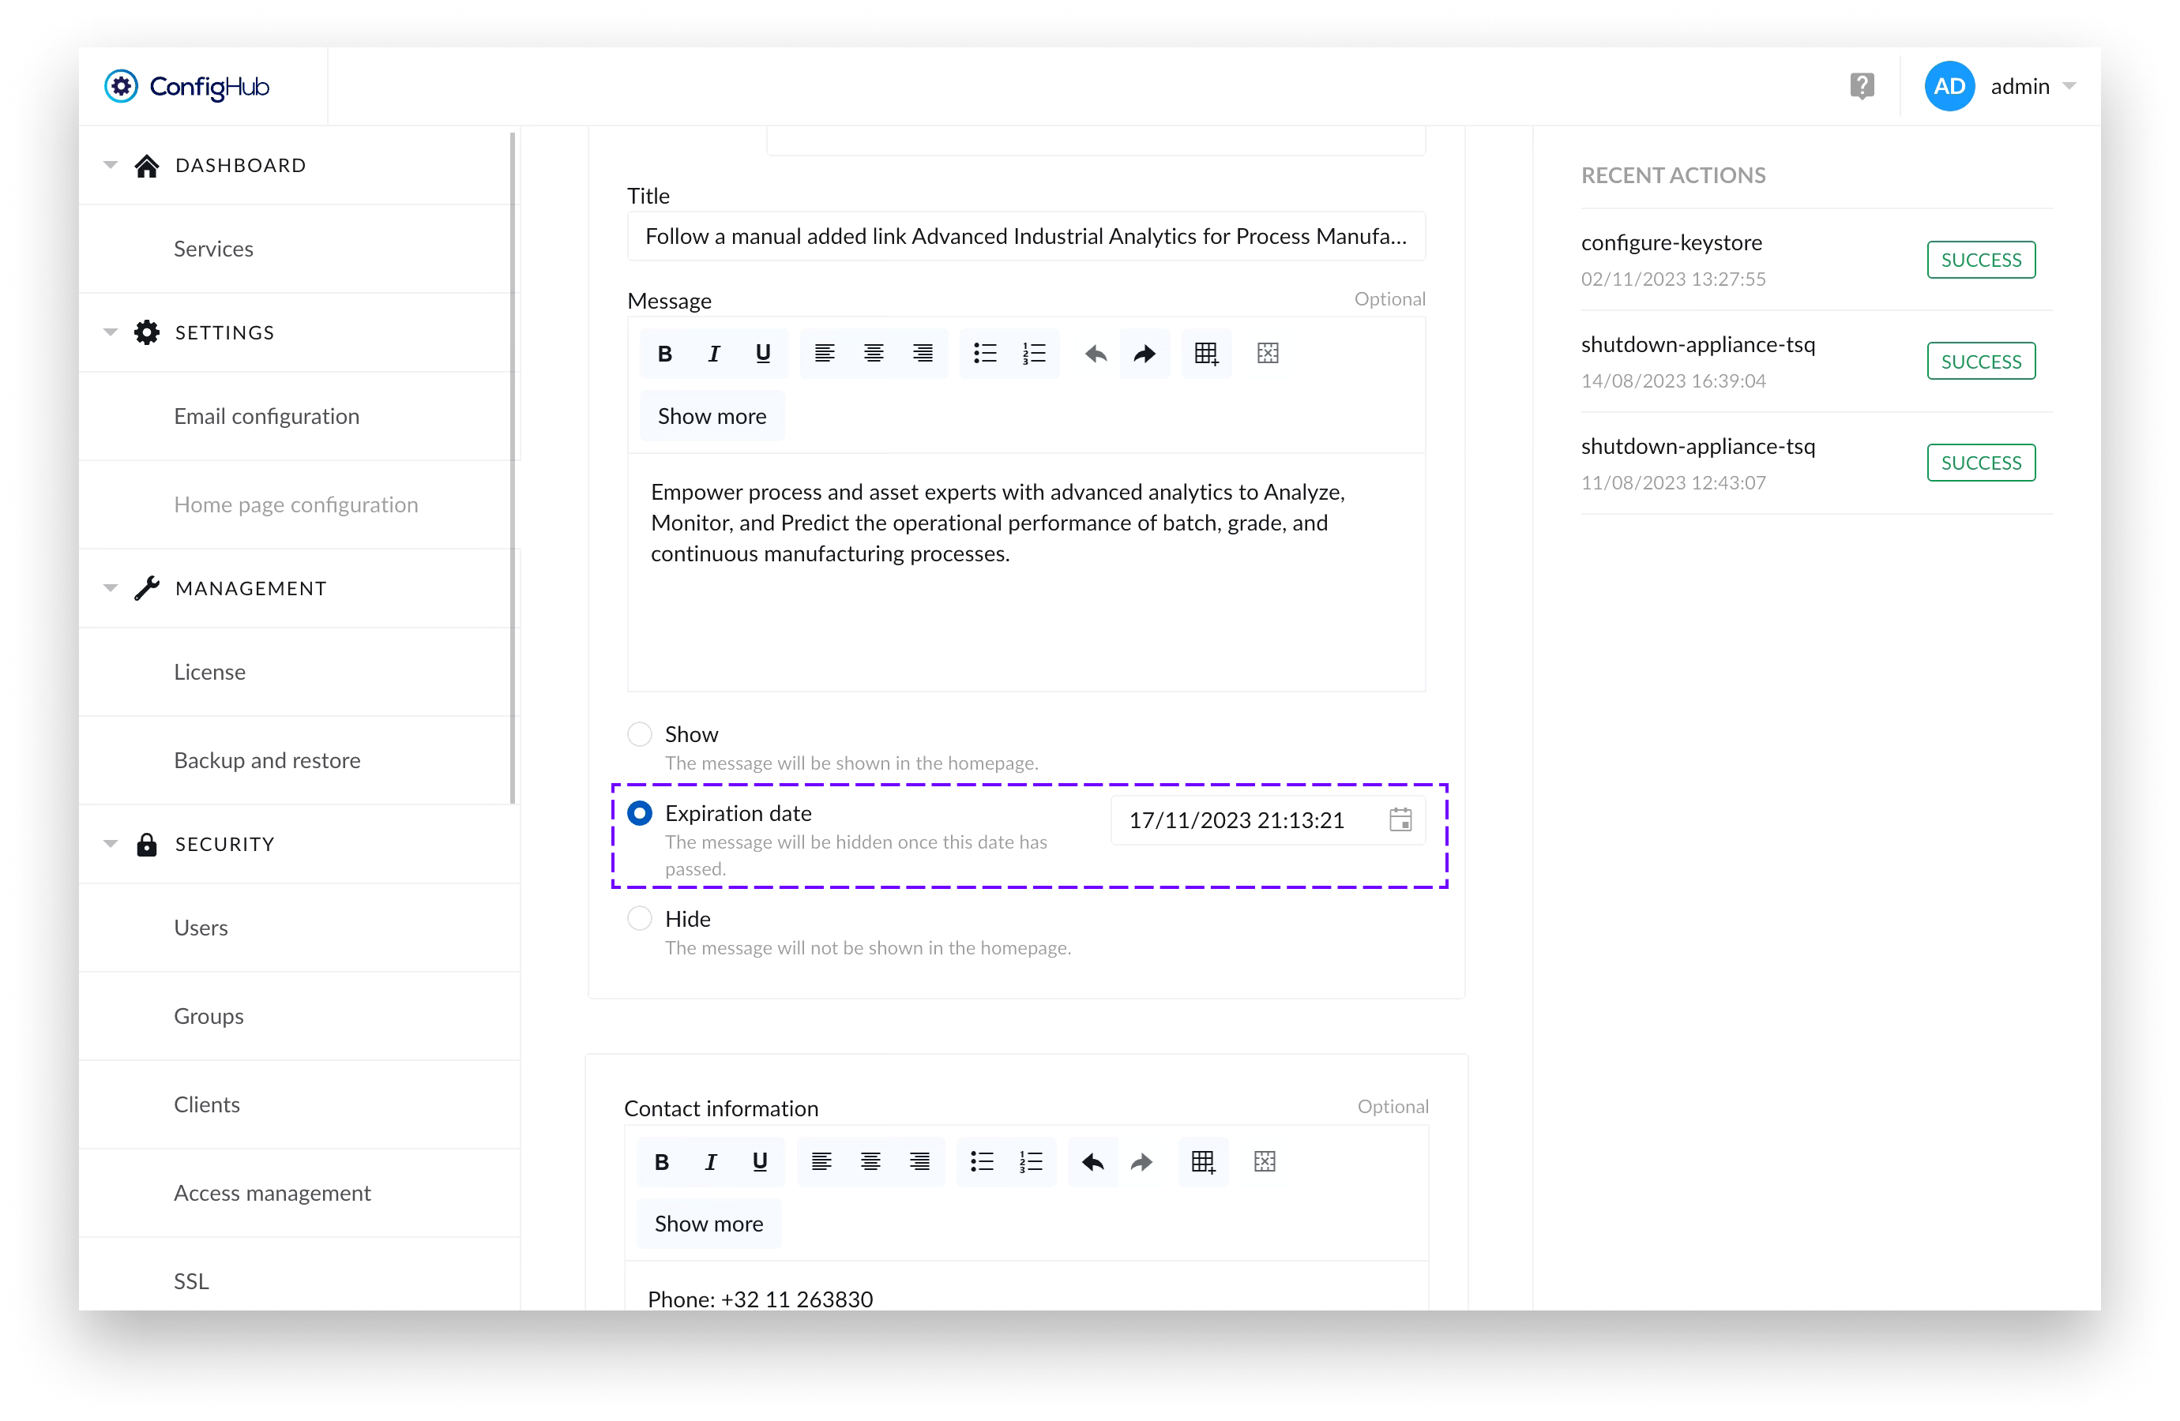Apply center alignment in Message editor
This screenshot has width=2180, height=1421.
click(873, 354)
